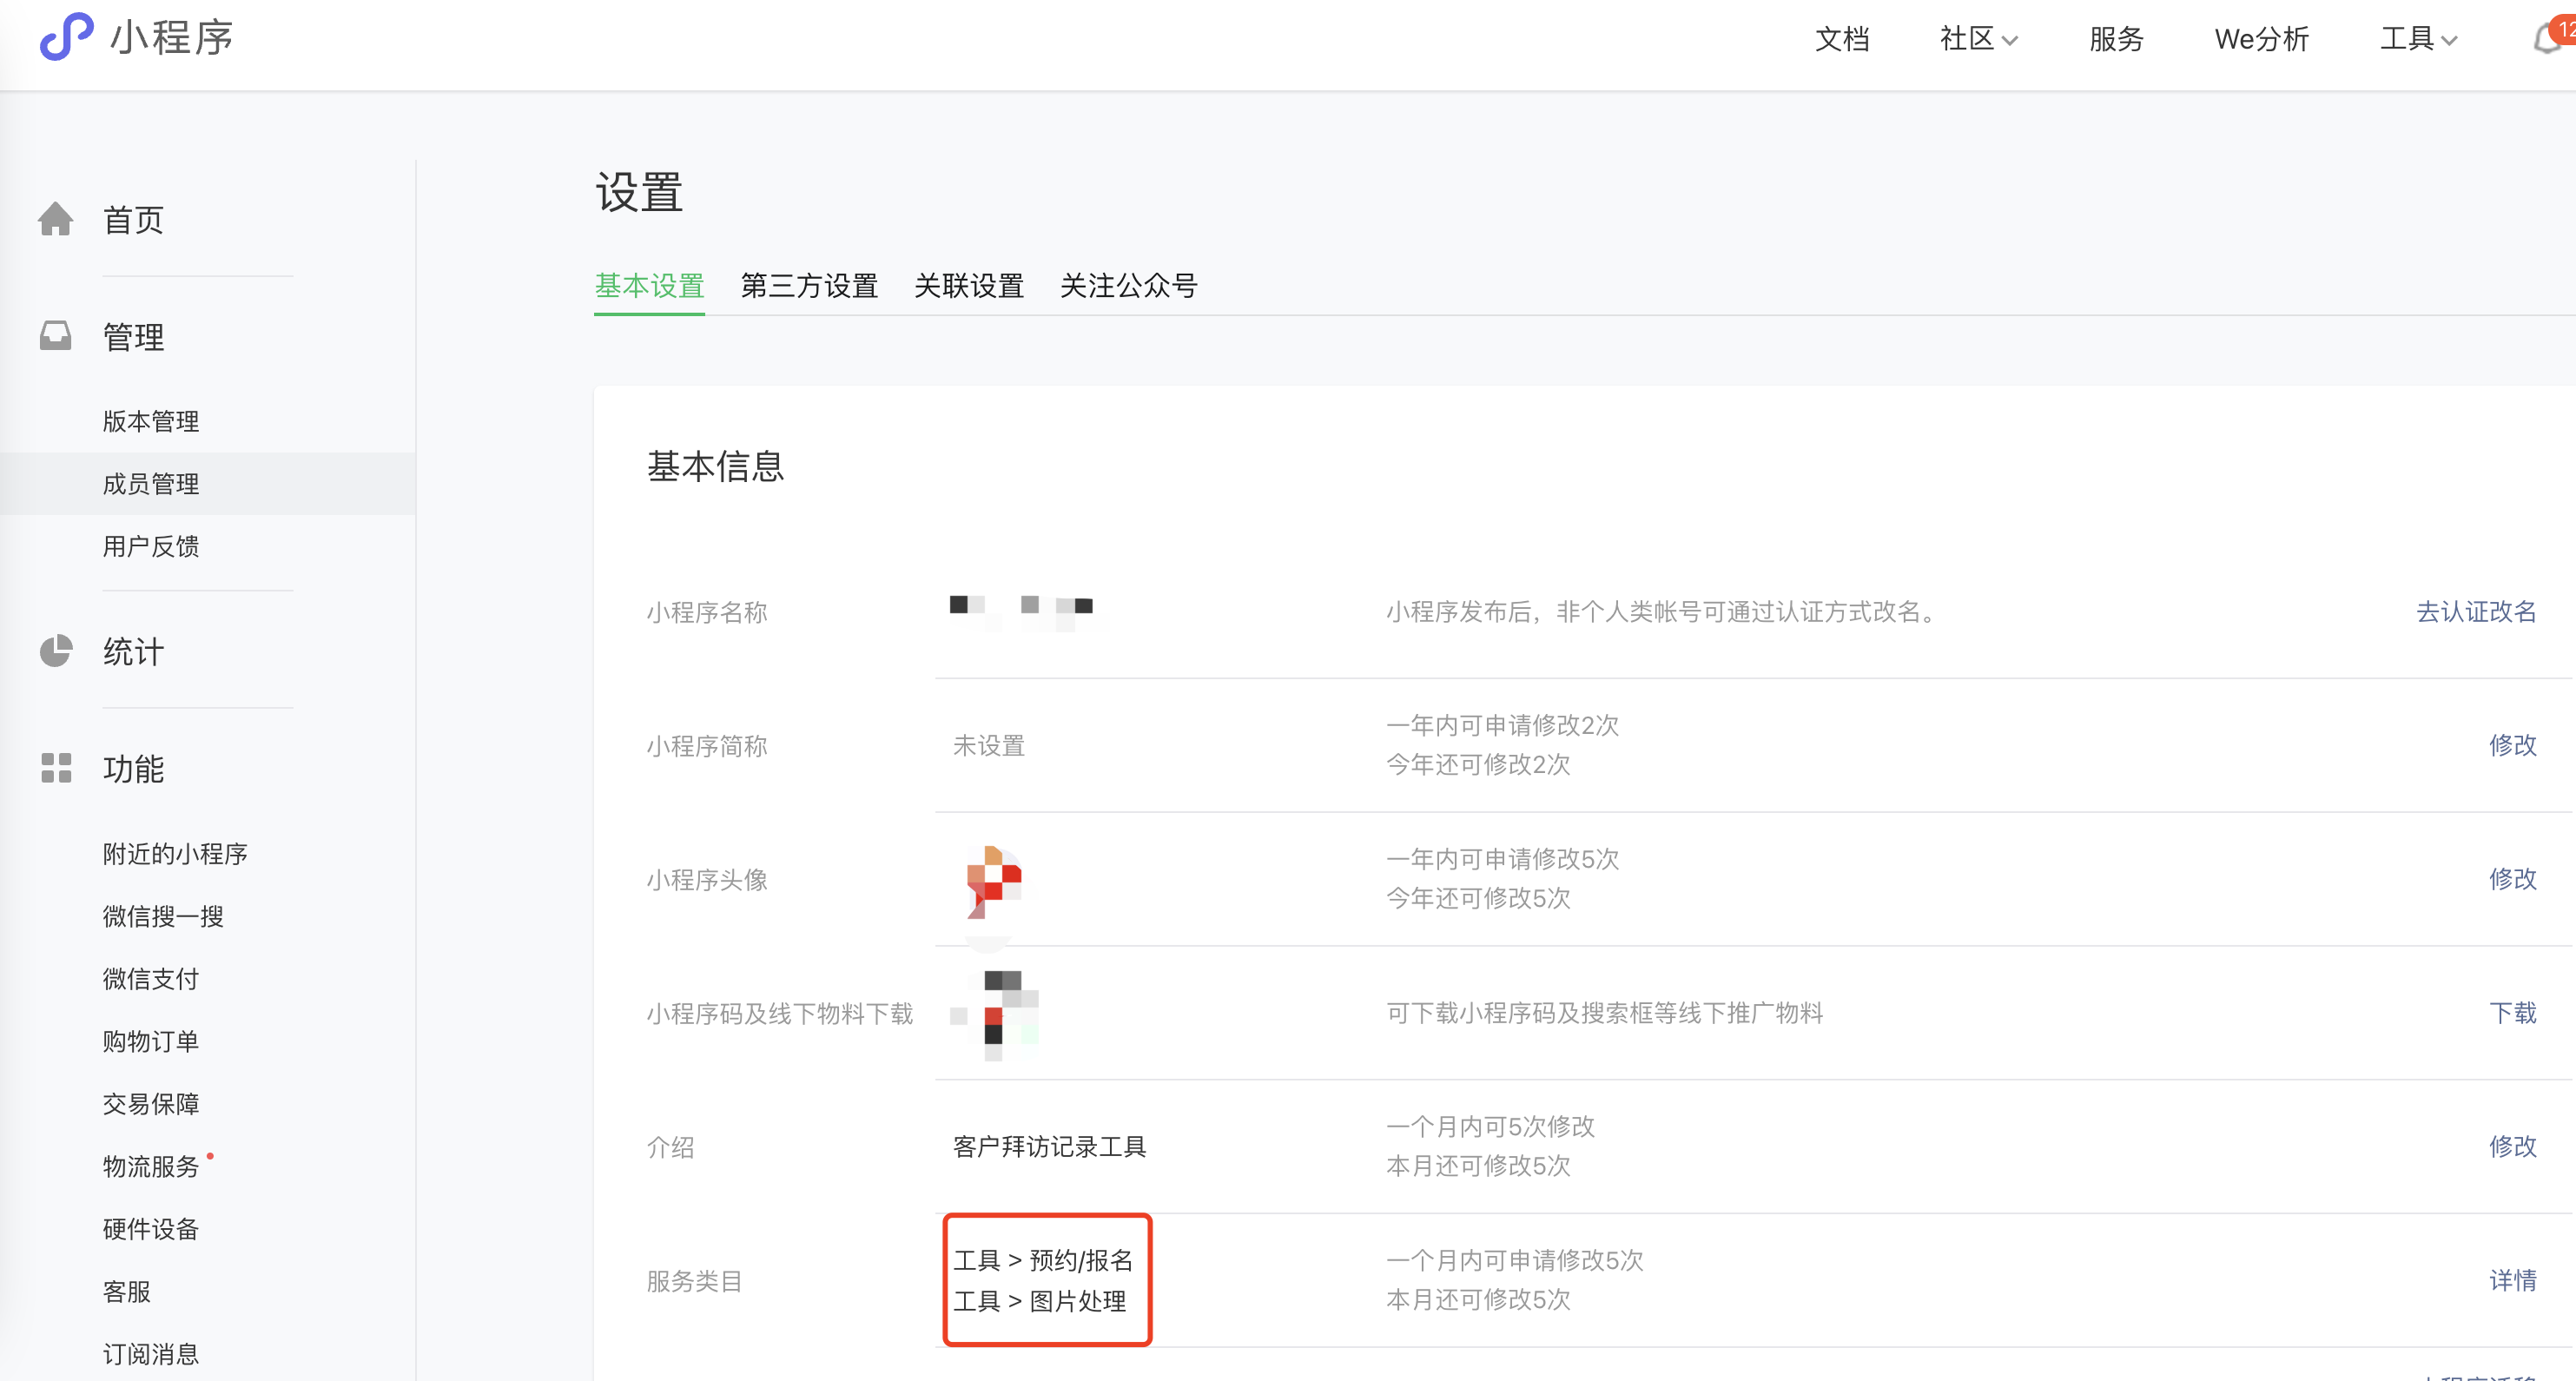The height and width of the screenshot is (1381, 2576).
Task: Click the 去认证改名 link
Action: [x=2475, y=611]
